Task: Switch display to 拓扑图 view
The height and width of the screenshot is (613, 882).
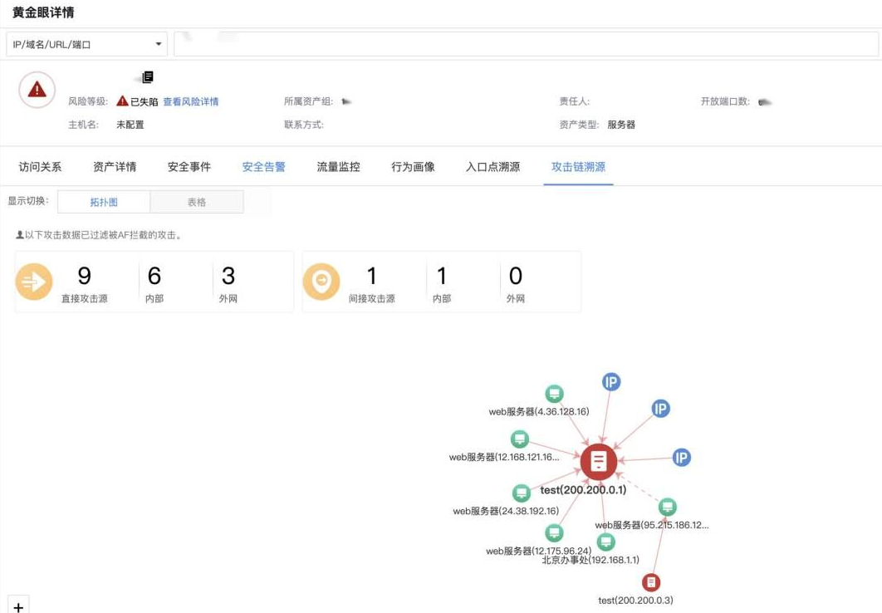Action: pos(104,202)
